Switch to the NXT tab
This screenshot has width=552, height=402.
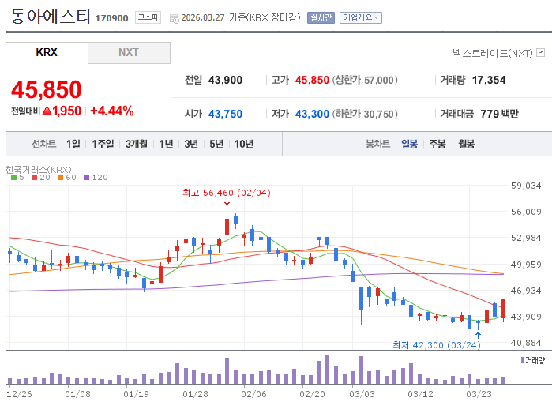coord(129,53)
